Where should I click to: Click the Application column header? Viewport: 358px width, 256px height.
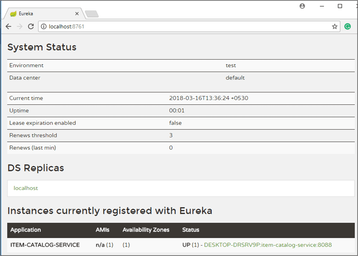tap(26, 230)
